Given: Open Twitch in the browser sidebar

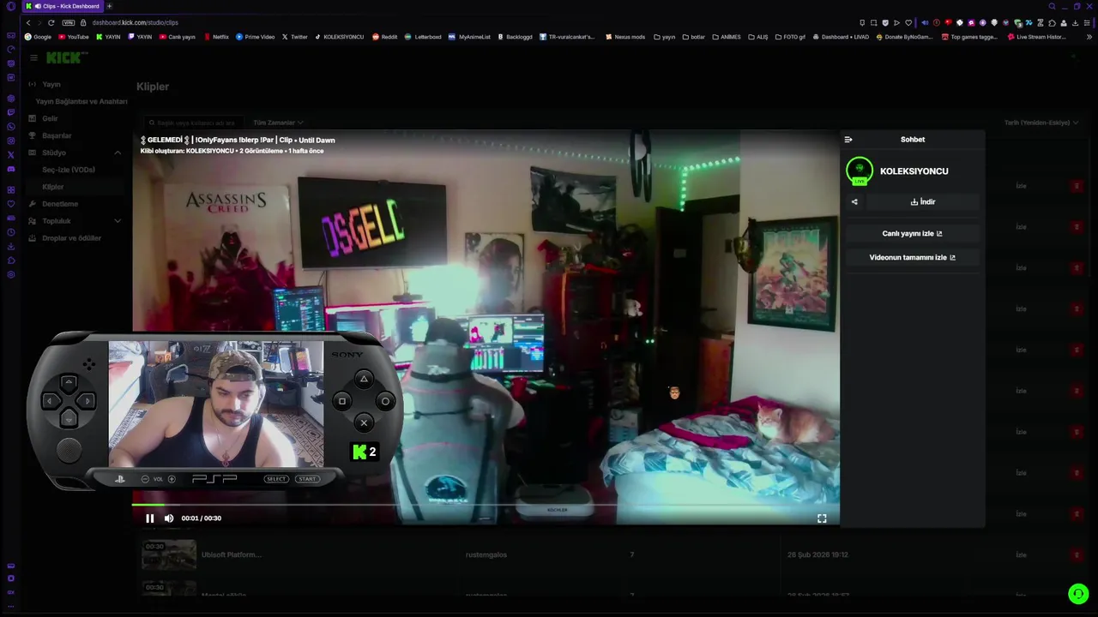Looking at the screenshot, I should [x=11, y=112].
